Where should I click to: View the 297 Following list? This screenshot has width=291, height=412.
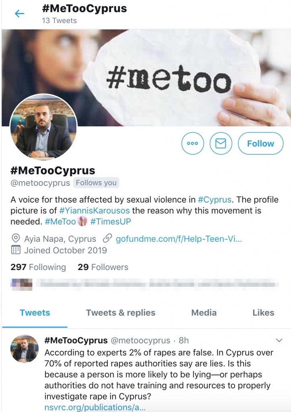pos(38,267)
